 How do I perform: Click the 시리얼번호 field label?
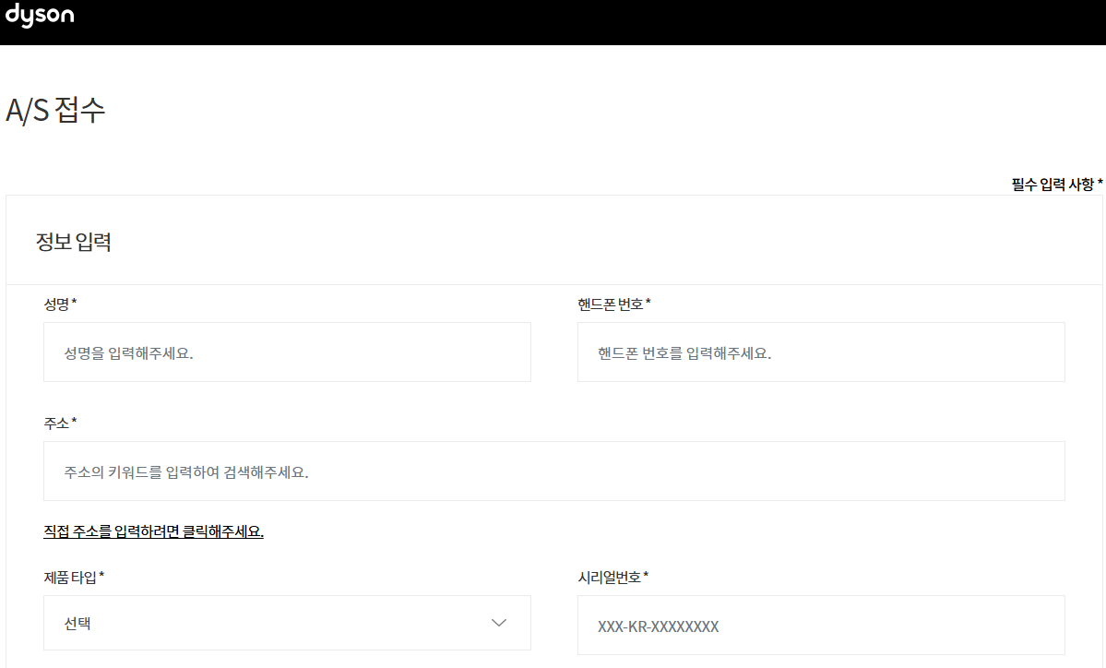click(x=609, y=577)
